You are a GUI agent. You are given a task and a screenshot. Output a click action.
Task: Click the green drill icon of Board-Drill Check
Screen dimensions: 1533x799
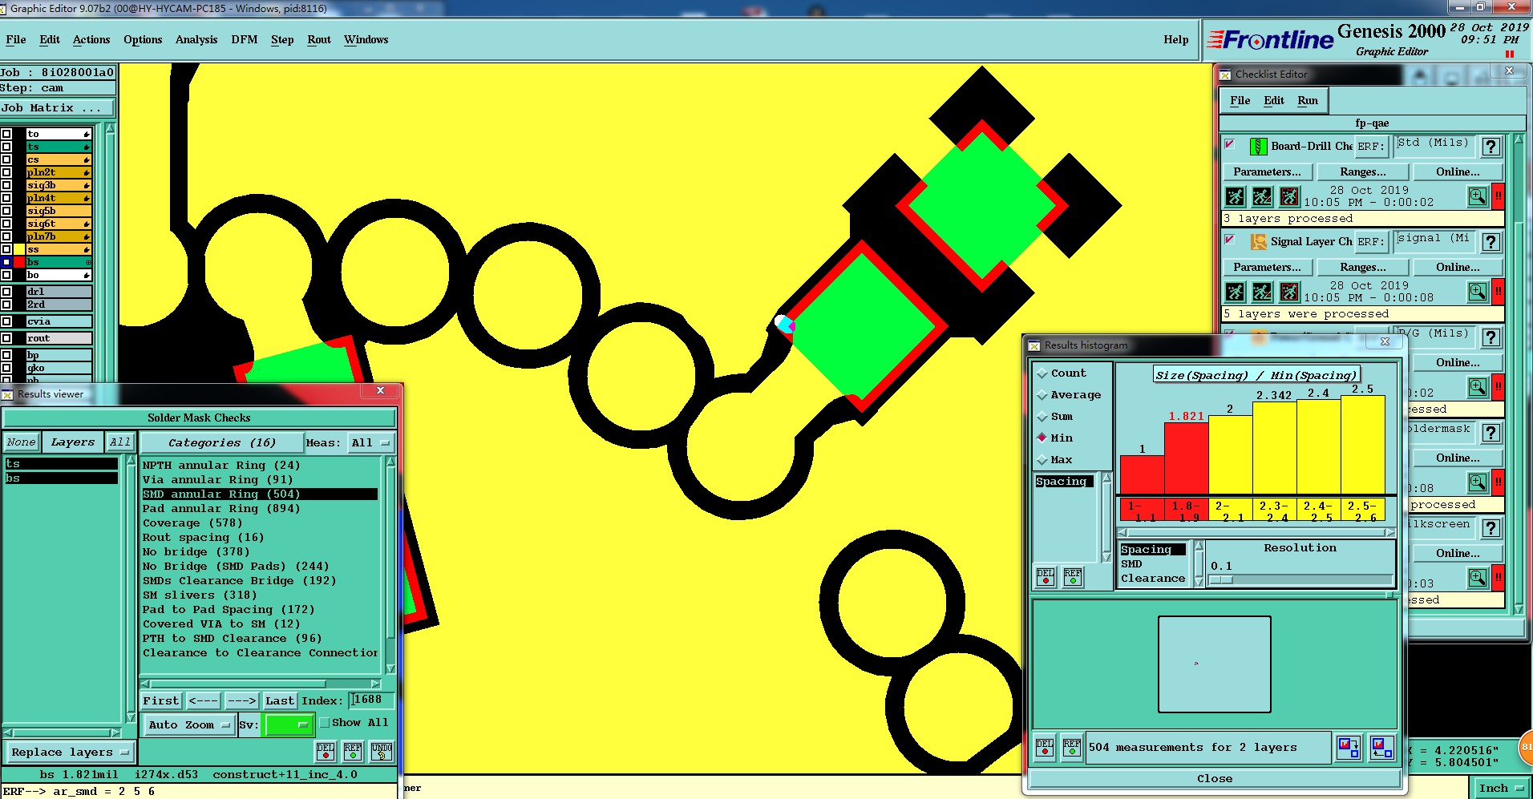point(1258,147)
